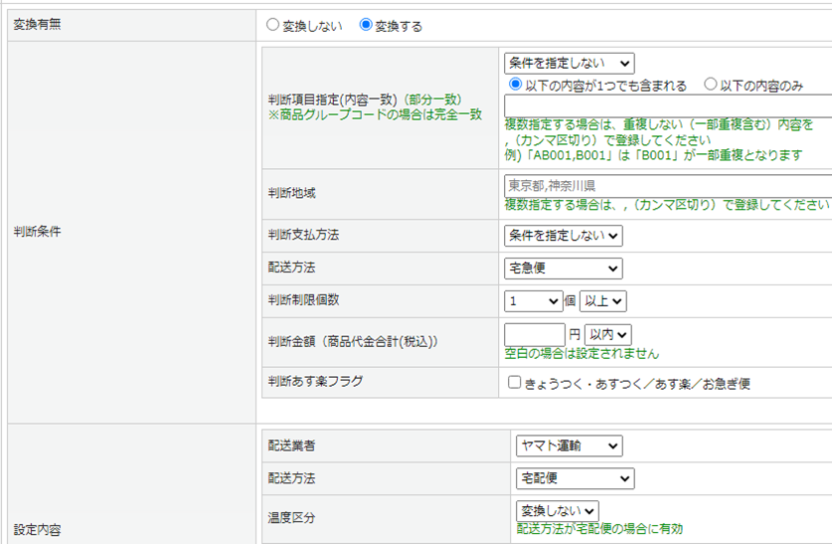832x544 pixels.
Task: Focus the 判断金額 yen amount field
Action: click(x=534, y=335)
